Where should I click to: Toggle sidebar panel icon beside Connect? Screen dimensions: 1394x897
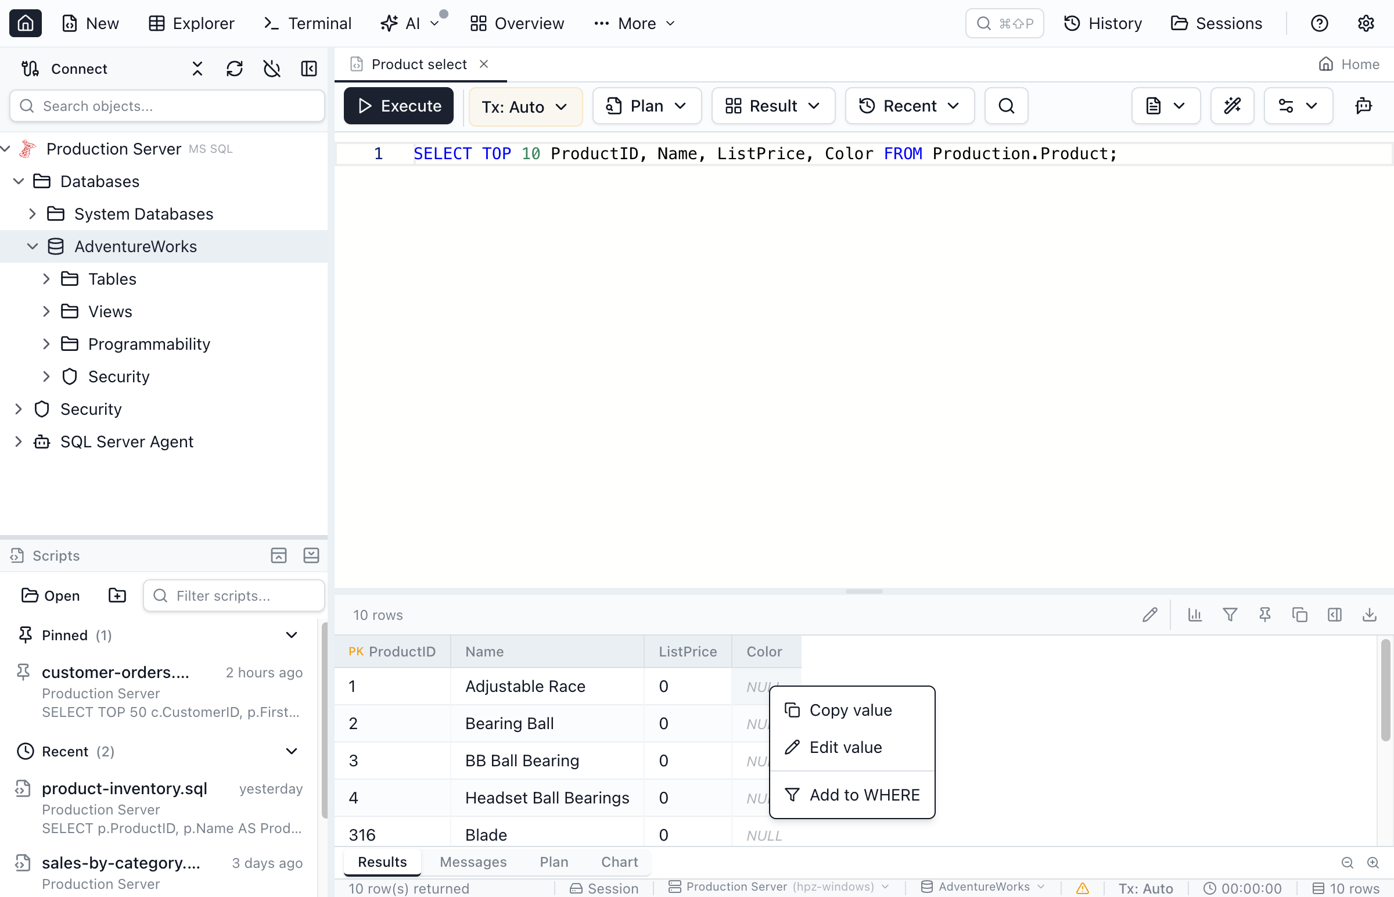coord(309,69)
